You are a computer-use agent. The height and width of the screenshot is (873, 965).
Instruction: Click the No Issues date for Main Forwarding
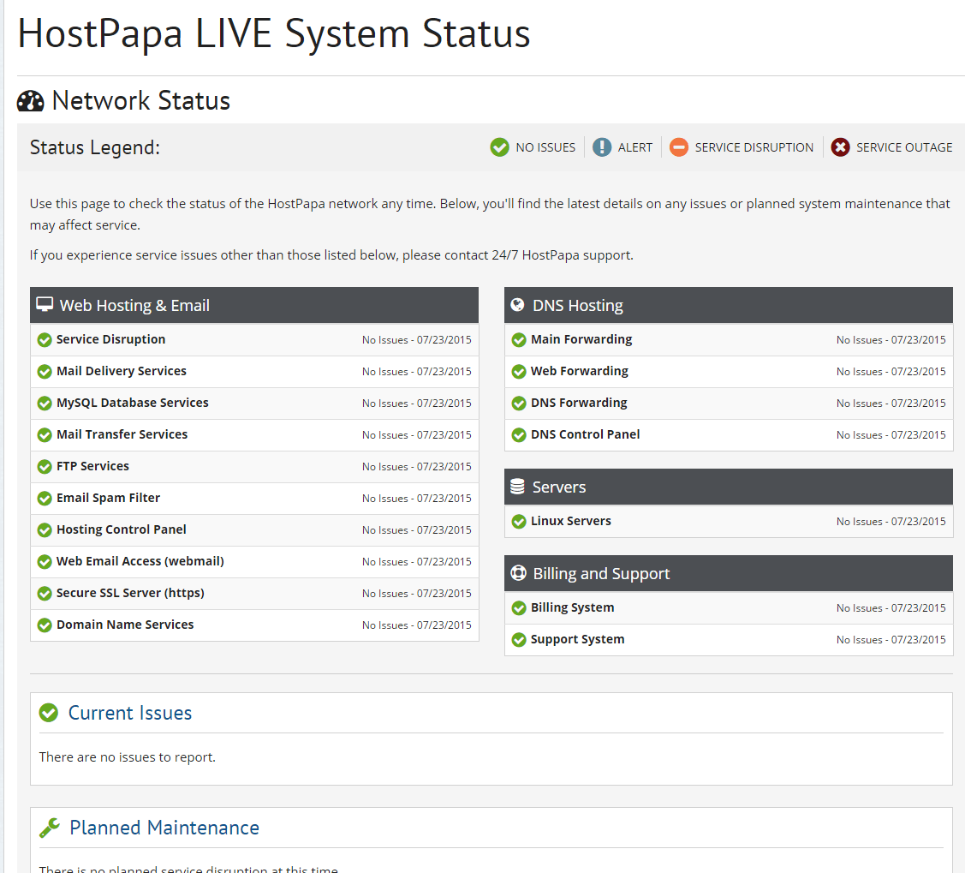891,340
